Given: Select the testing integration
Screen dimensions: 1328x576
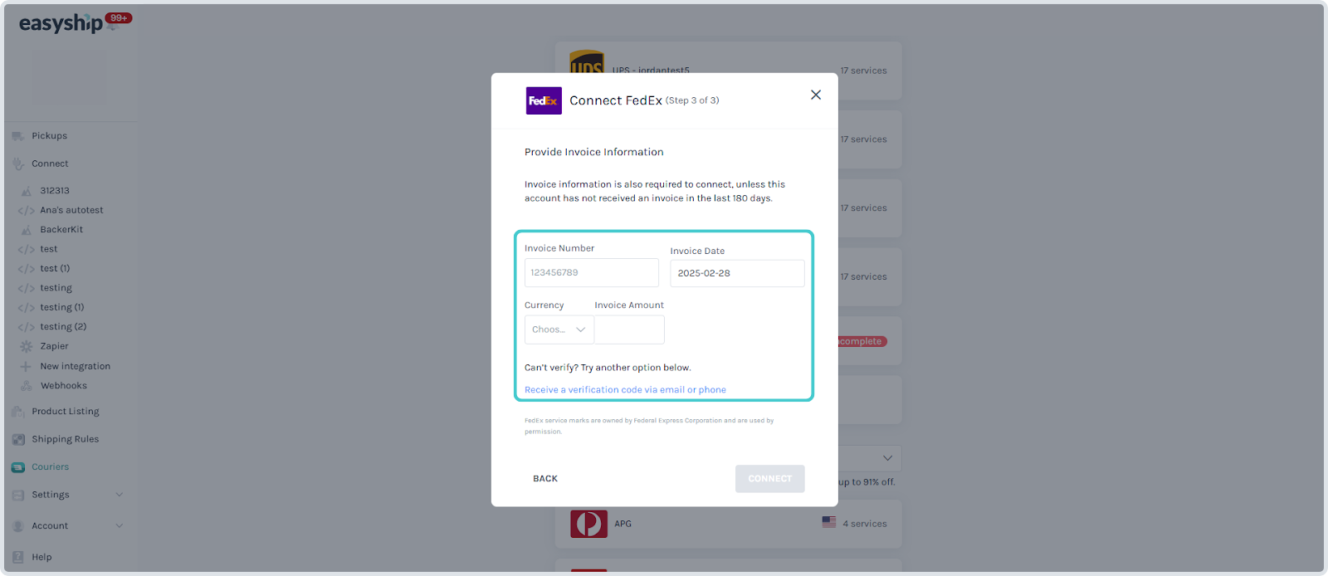Looking at the screenshot, I should click(56, 288).
